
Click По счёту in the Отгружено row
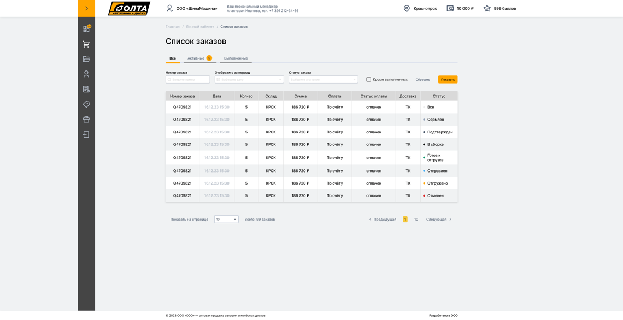click(x=334, y=183)
